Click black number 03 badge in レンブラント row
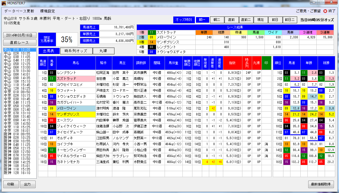Image resolution: width=339 pixels, height=193 pixels. pyautogui.click(x=52, y=73)
